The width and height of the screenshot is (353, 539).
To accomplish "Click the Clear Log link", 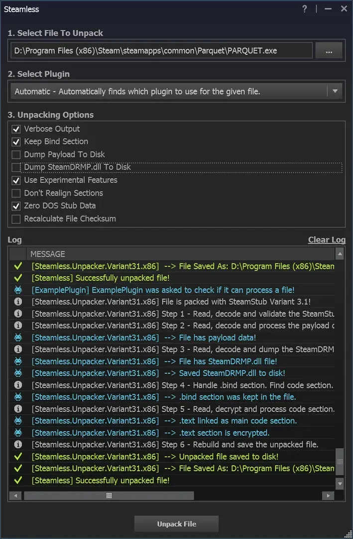I will coord(327,240).
